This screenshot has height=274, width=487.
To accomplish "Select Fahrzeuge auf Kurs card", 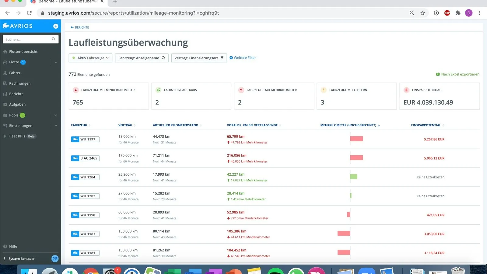I will pyautogui.click(x=191, y=96).
